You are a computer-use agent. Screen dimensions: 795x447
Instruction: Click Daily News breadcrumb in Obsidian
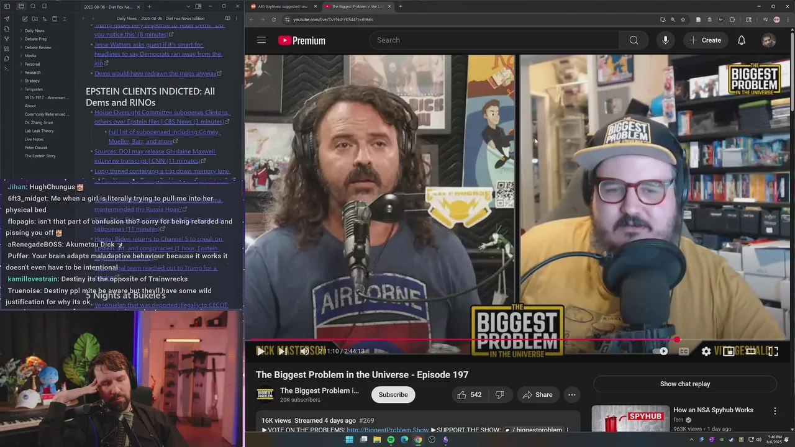pos(127,19)
